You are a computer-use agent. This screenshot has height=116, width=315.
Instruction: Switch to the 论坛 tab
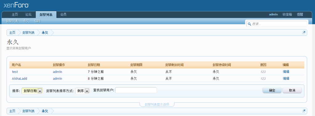(x=28, y=14)
